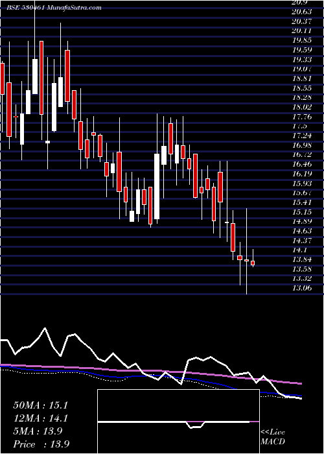
Task: Select the 14.89 price axis label
Action: (302, 222)
